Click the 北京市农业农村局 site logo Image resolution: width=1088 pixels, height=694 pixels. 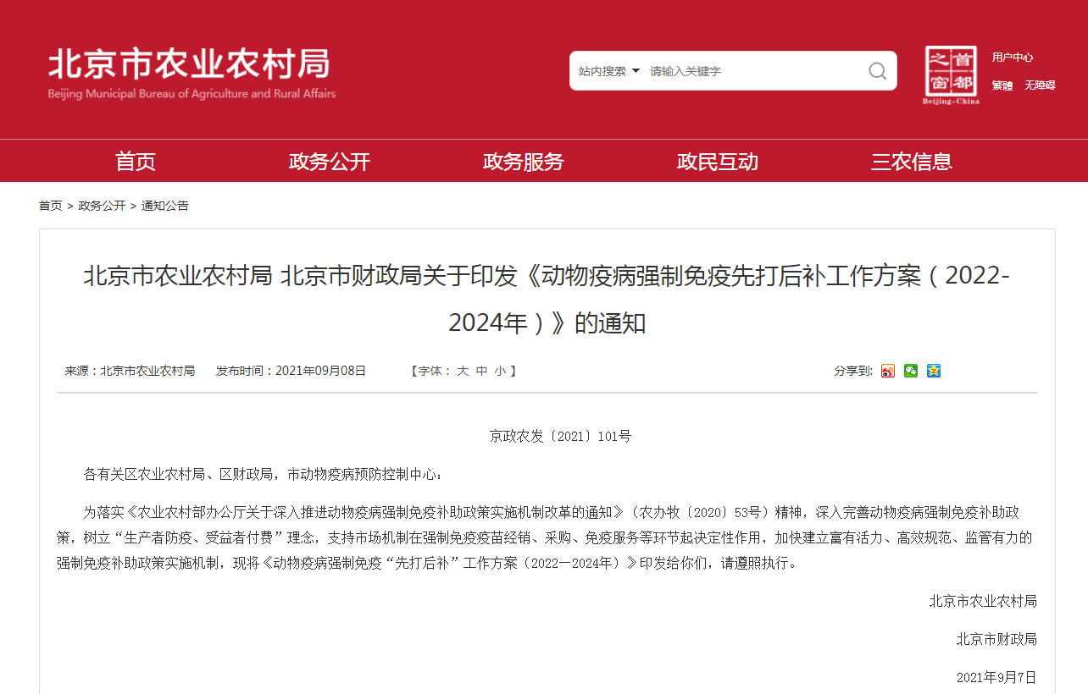pyautogui.click(x=192, y=73)
